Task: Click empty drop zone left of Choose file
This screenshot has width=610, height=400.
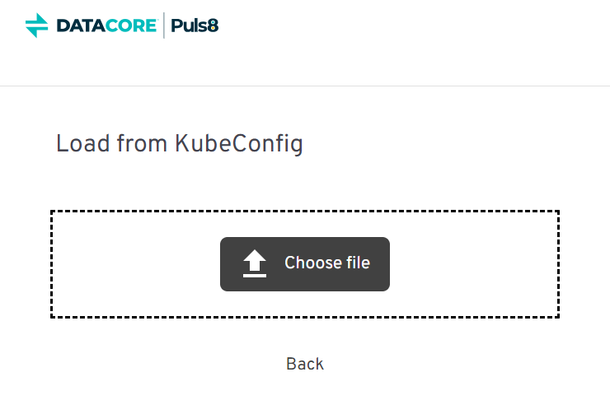Action: point(132,263)
